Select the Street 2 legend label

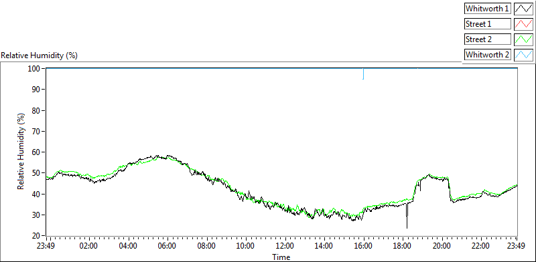(x=488, y=39)
